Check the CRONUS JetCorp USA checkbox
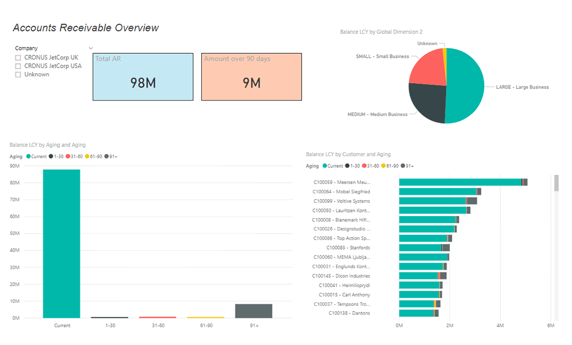572x345 pixels. coord(18,66)
